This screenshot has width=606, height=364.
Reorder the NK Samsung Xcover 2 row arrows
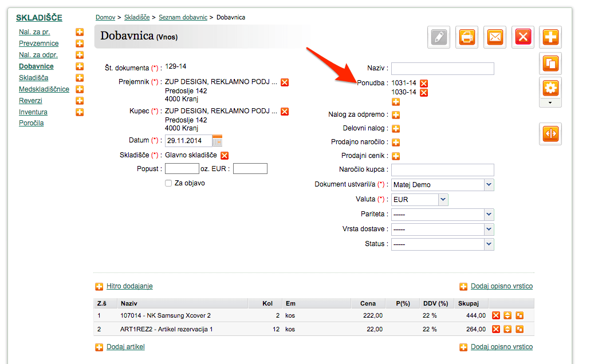507,315
